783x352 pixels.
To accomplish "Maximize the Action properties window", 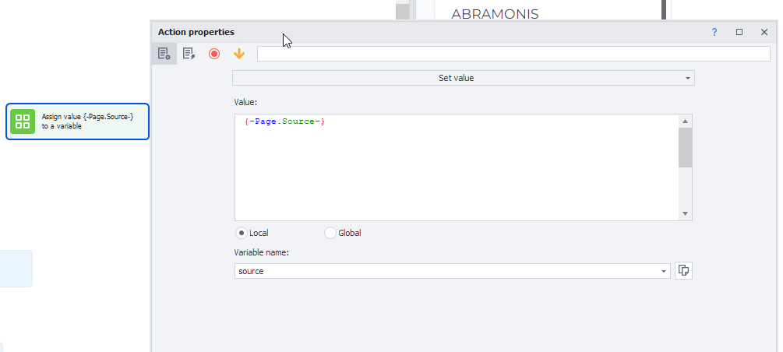I will (739, 32).
